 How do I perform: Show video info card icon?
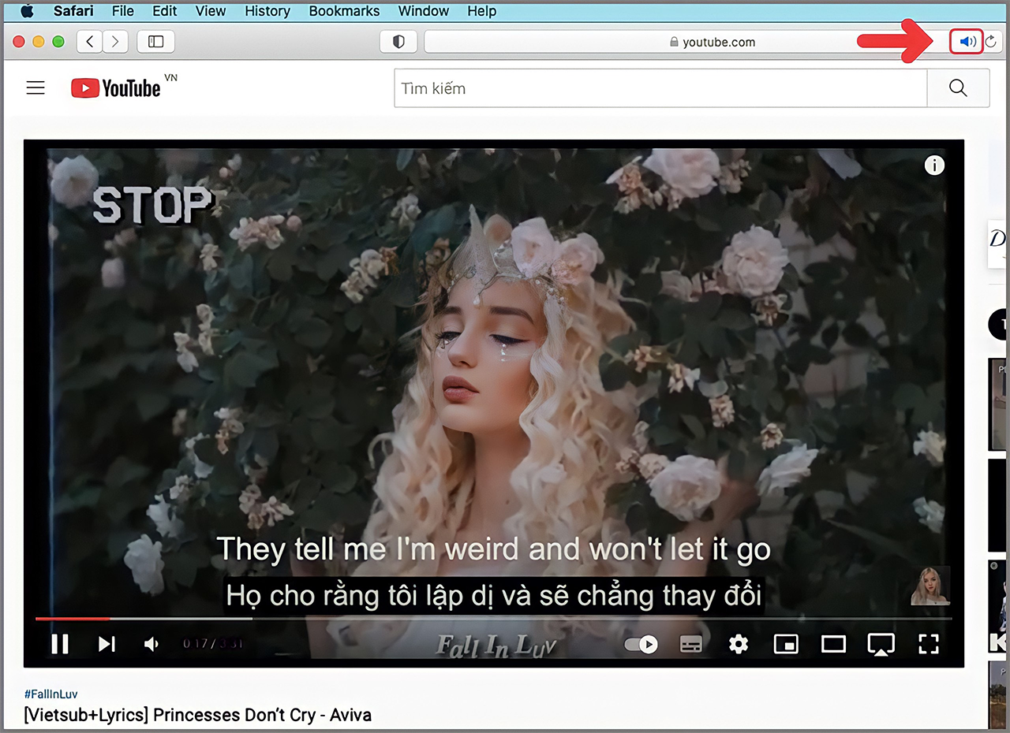pyautogui.click(x=934, y=166)
